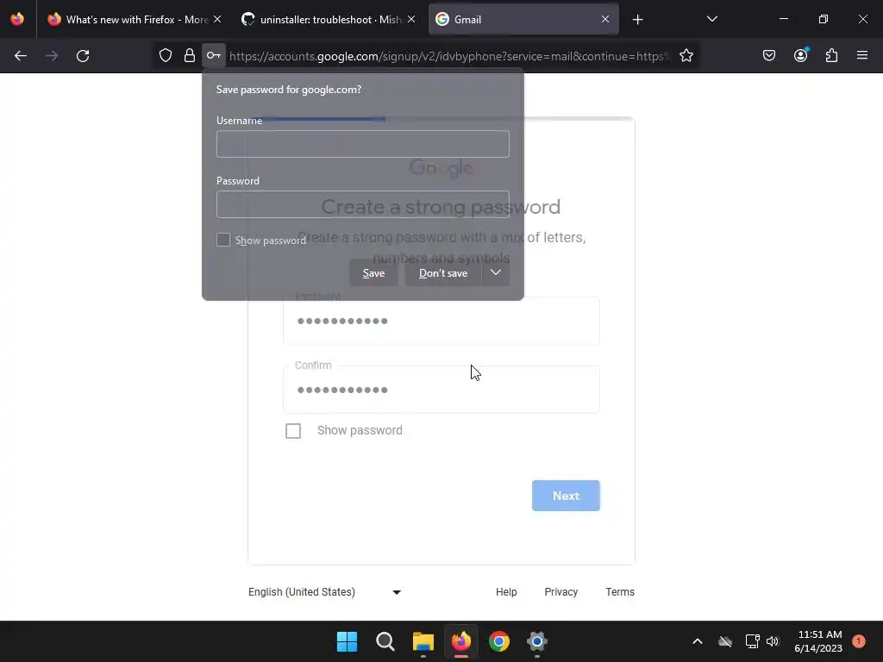Open the English (United States) language dropdown

pyautogui.click(x=324, y=592)
